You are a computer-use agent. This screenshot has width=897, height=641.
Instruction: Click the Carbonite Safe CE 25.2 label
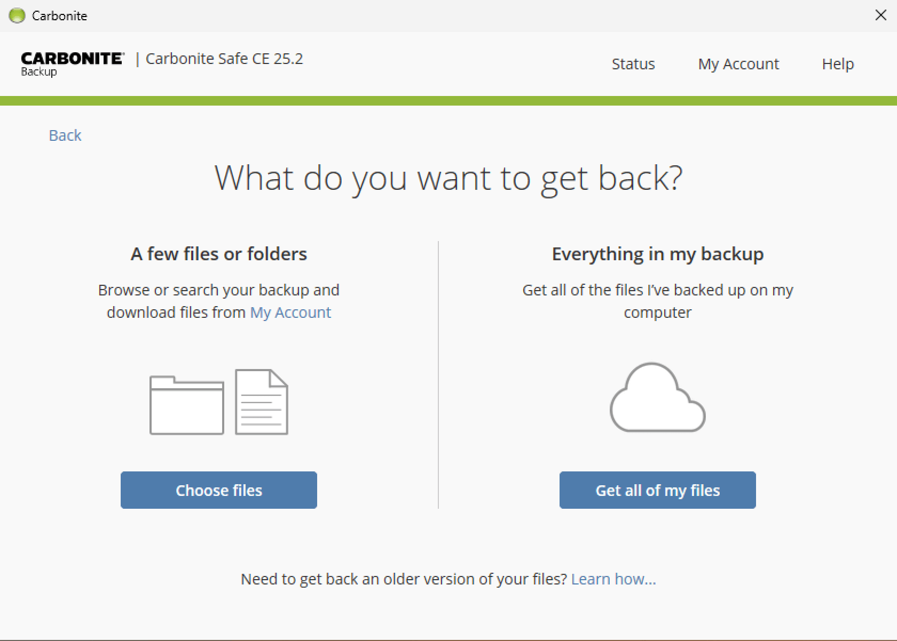point(224,59)
